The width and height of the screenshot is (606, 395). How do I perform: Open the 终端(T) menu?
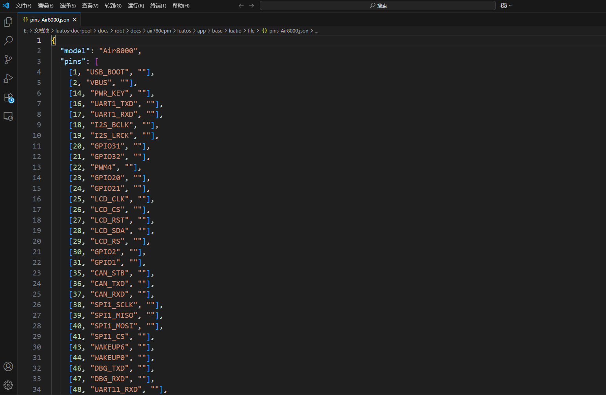pos(158,5)
